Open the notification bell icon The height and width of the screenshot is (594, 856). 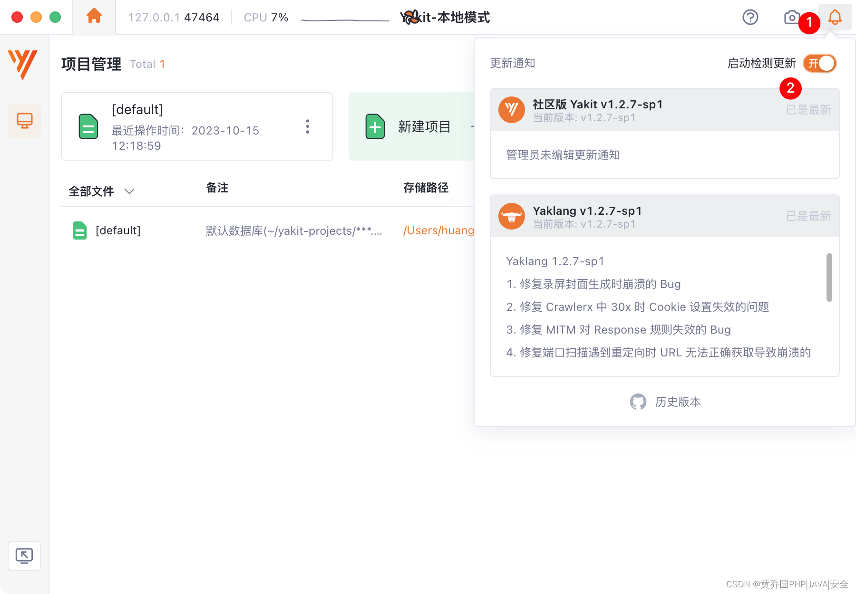(835, 18)
